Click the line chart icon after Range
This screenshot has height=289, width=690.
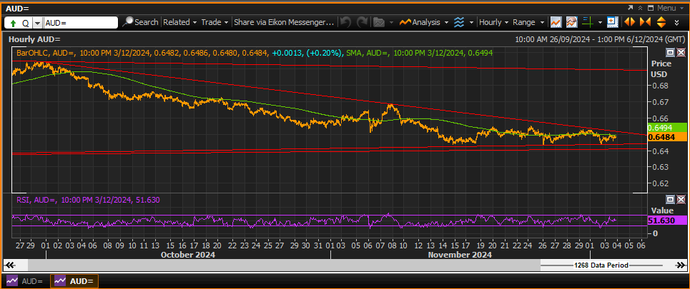point(556,22)
